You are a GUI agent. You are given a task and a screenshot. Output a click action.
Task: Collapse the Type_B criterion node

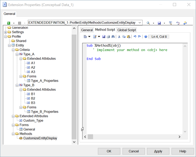point(17,85)
